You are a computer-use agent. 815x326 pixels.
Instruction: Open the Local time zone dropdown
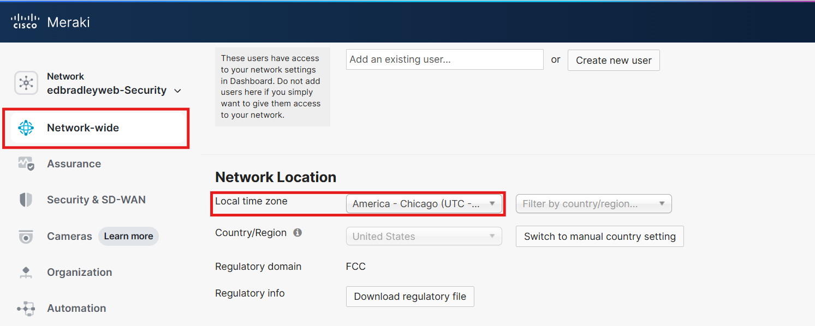coord(425,203)
